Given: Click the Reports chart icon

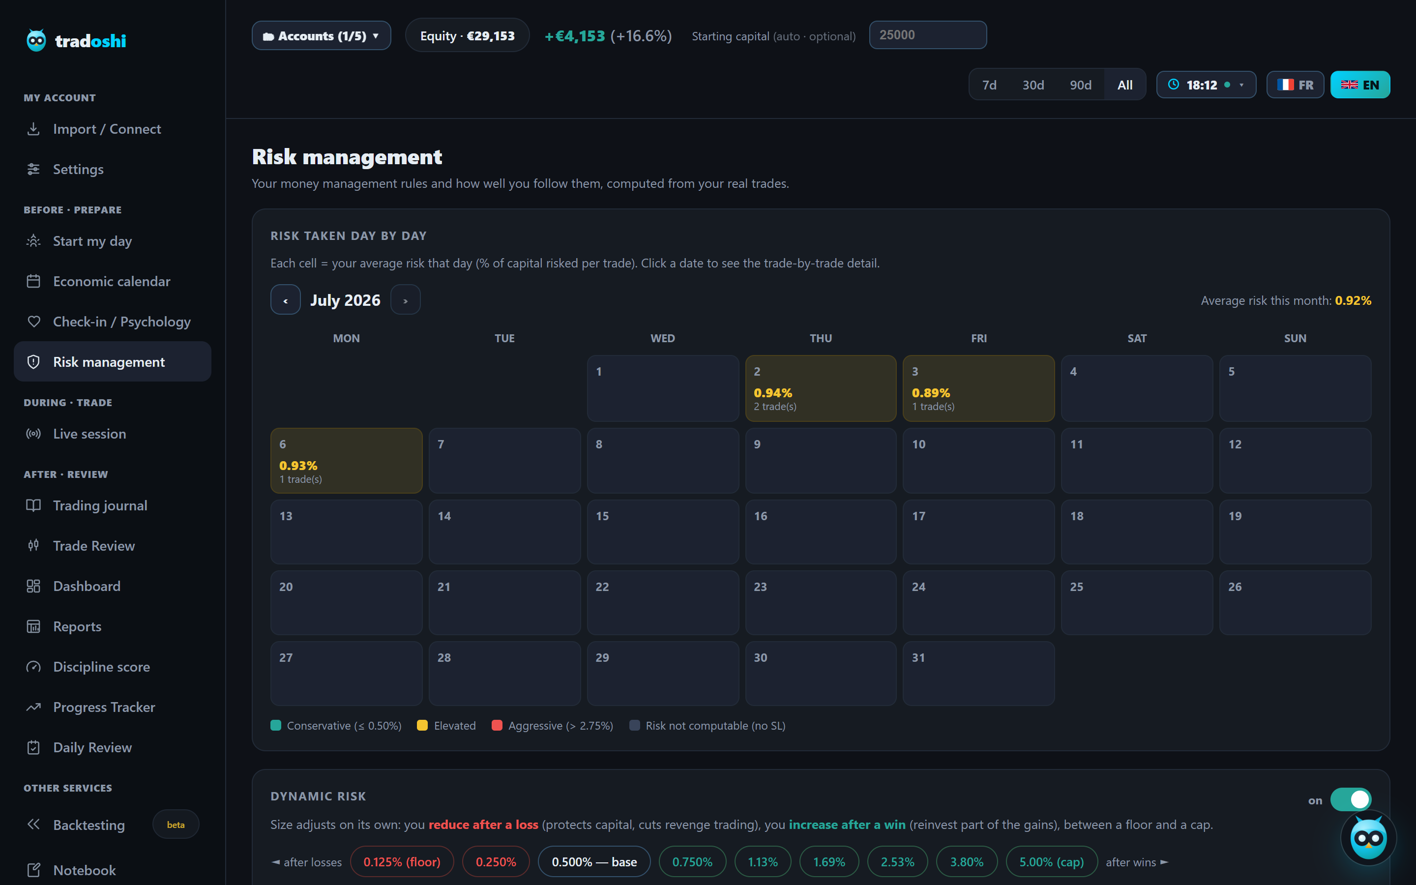Looking at the screenshot, I should 33,626.
